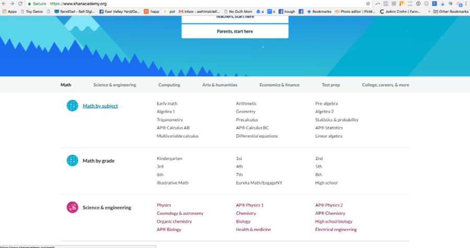The height and width of the screenshot is (248, 470).
Task: Click the Math by grade circle icon
Action: pyautogui.click(x=72, y=160)
